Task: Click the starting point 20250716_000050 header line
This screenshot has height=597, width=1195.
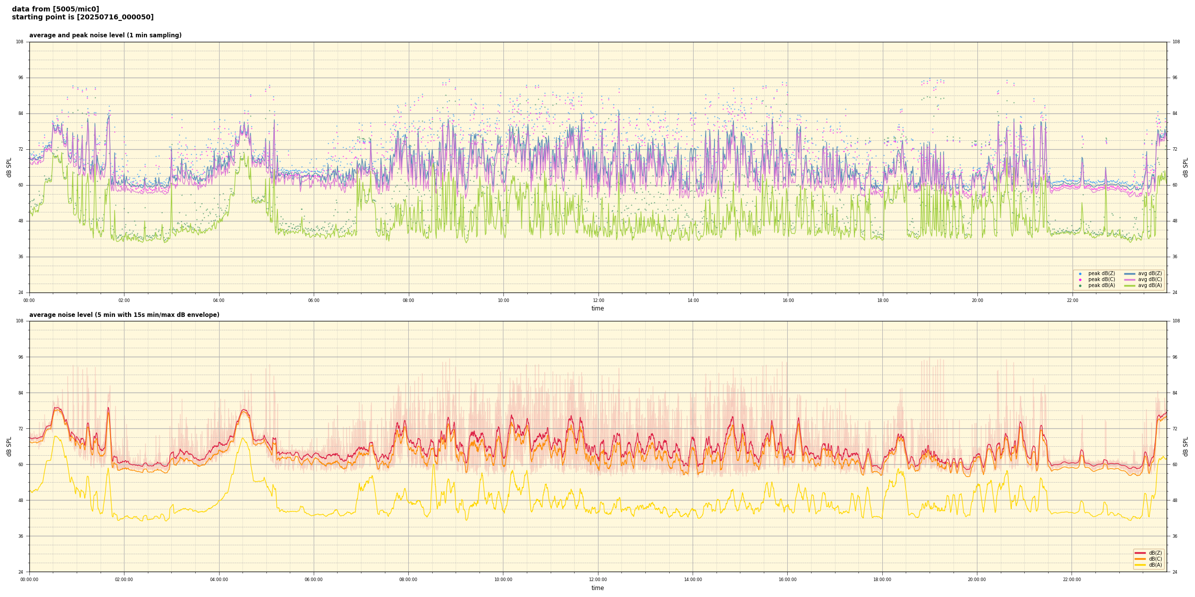Action: [83, 17]
